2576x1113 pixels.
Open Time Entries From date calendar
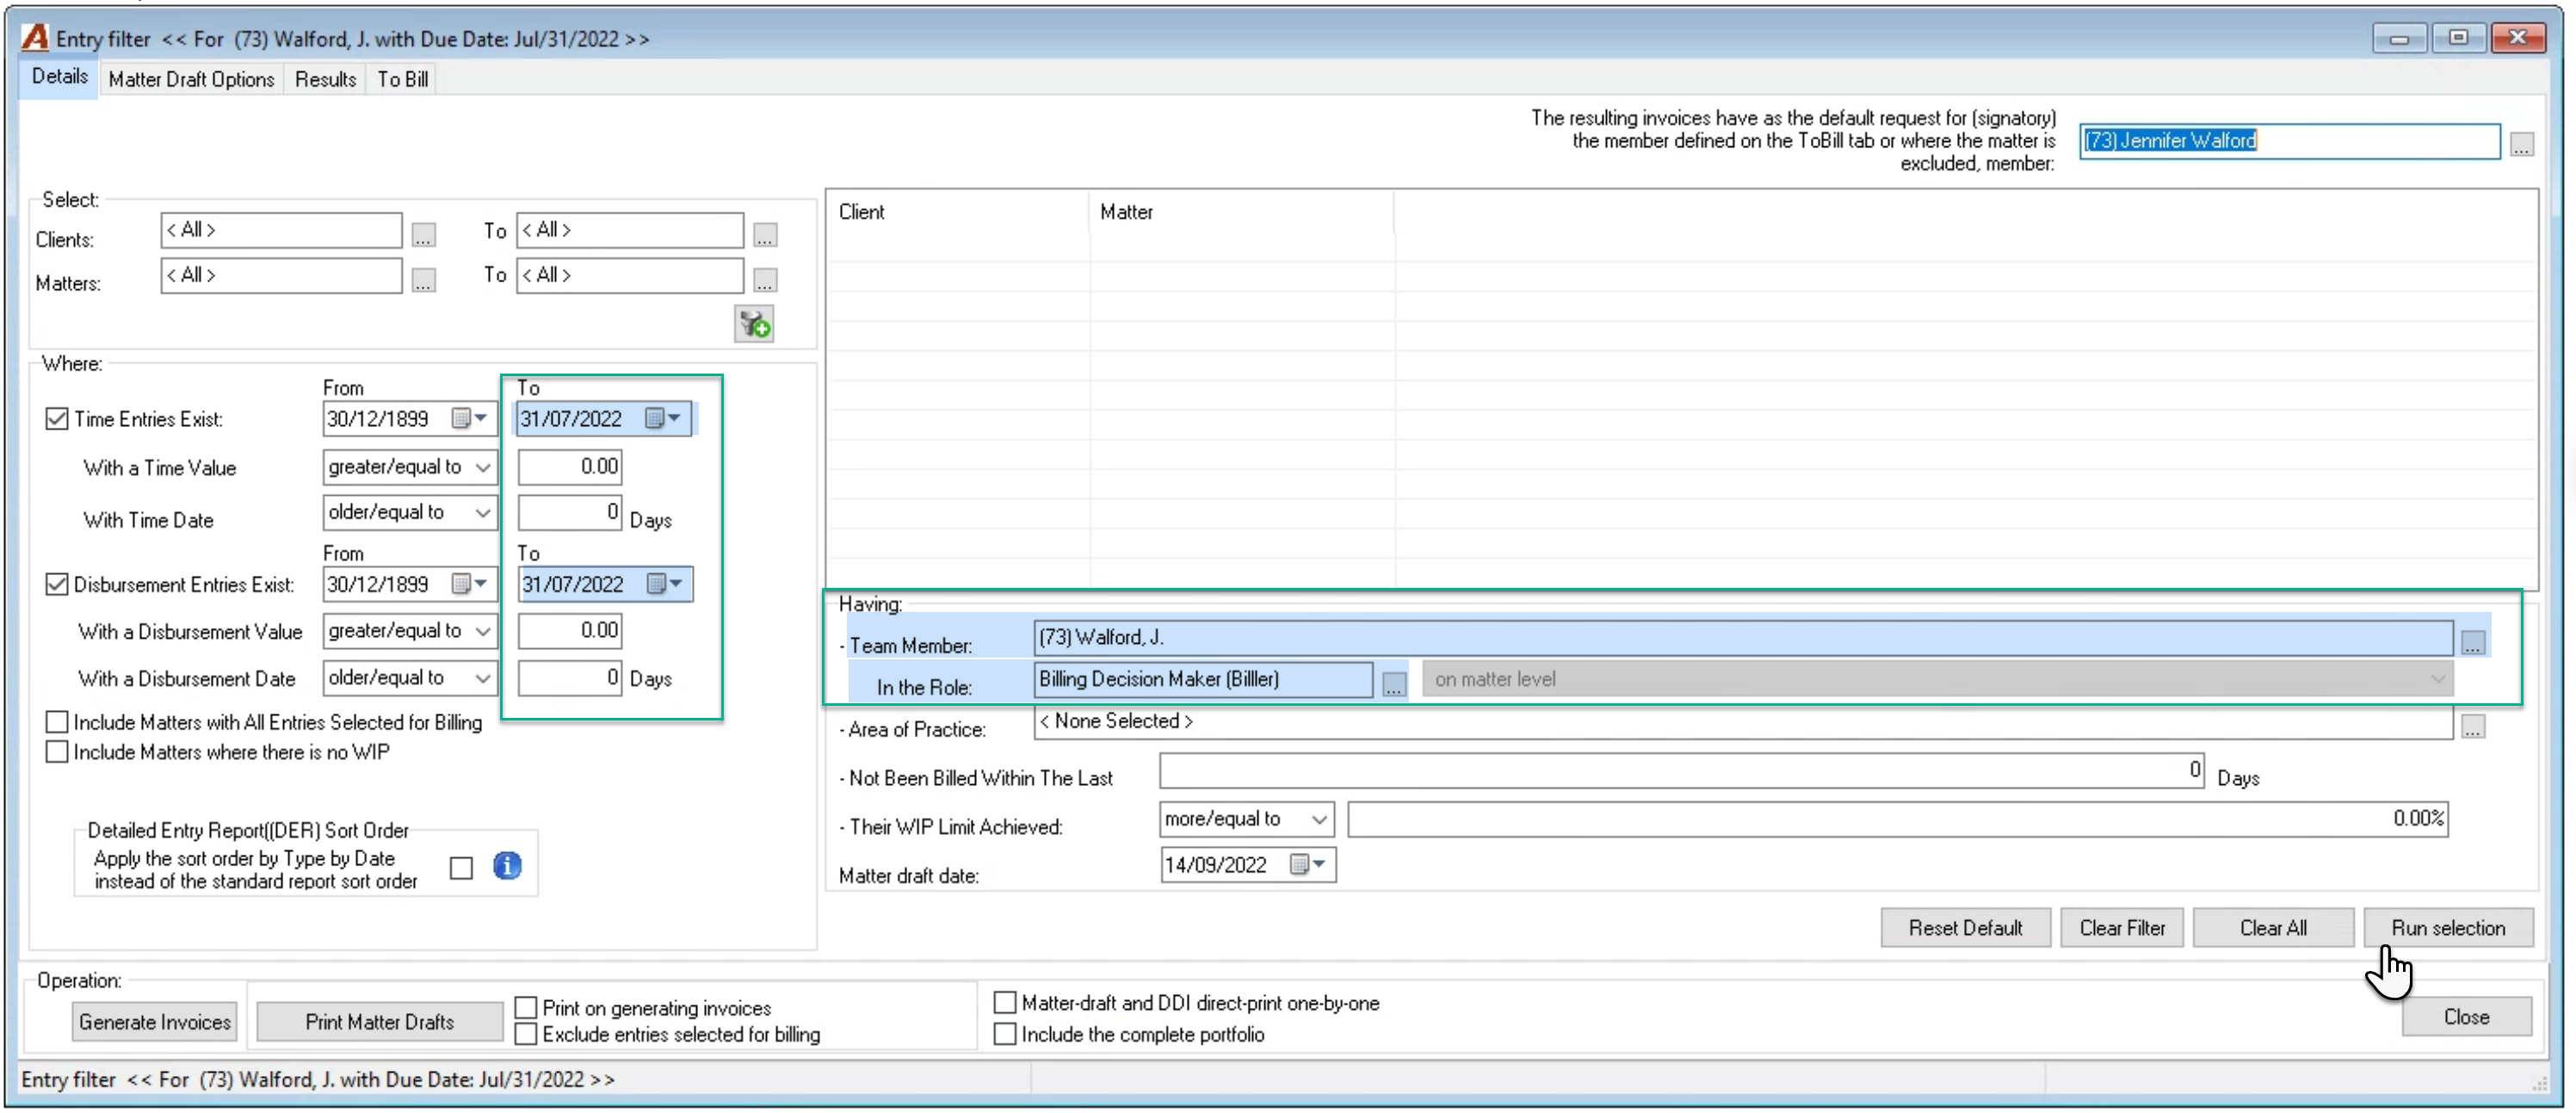click(x=469, y=419)
